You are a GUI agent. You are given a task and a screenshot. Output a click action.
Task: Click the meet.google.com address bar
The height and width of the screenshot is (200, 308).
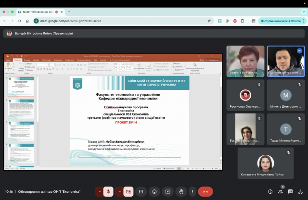click(120, 21)
